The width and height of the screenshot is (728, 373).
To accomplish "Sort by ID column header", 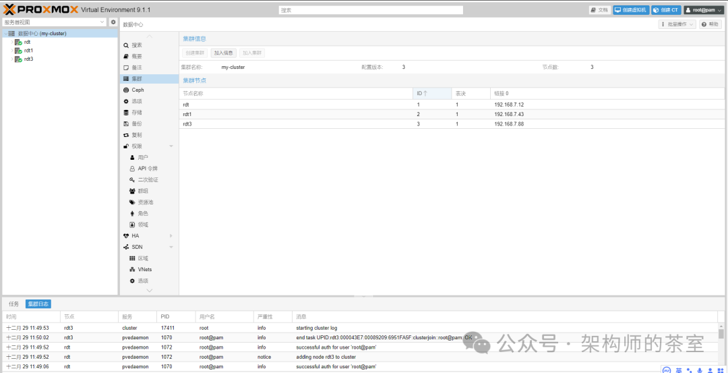I will pyautogui.click(x=432, y=93).
